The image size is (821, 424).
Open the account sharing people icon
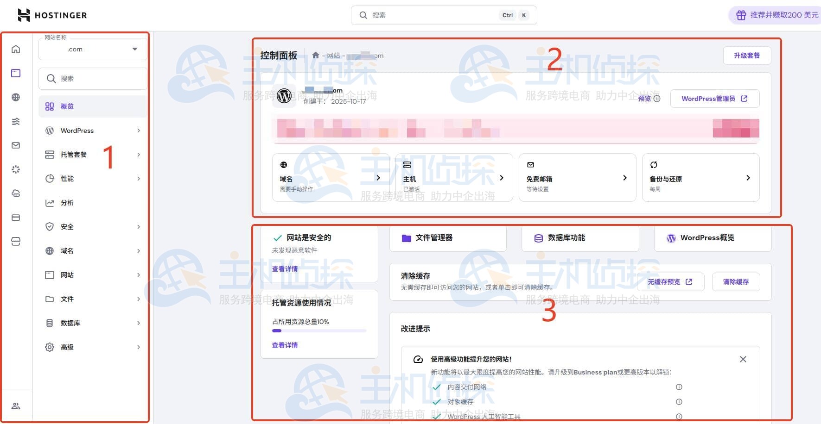click(16, 406)
